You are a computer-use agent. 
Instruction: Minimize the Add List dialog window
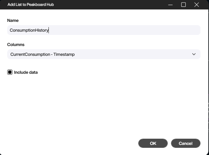pos(170,5)
